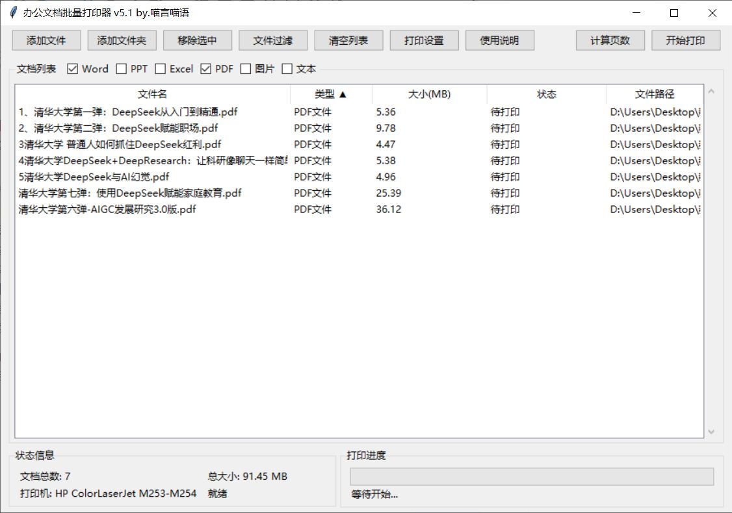This screenshot has height=513, width=732.
Task: Select row 2、清华大学第二弹 DeepSeek赋能职场.pdf
Action: (359, 129)
